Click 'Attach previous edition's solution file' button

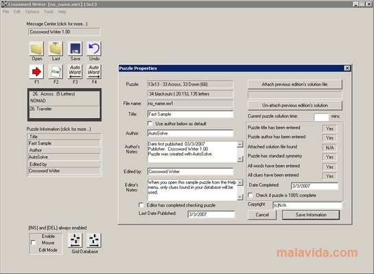[295, 84]
